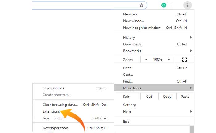Launch Task manager
This screenshot has width=216, height=133.
click(x=54, y=118)
